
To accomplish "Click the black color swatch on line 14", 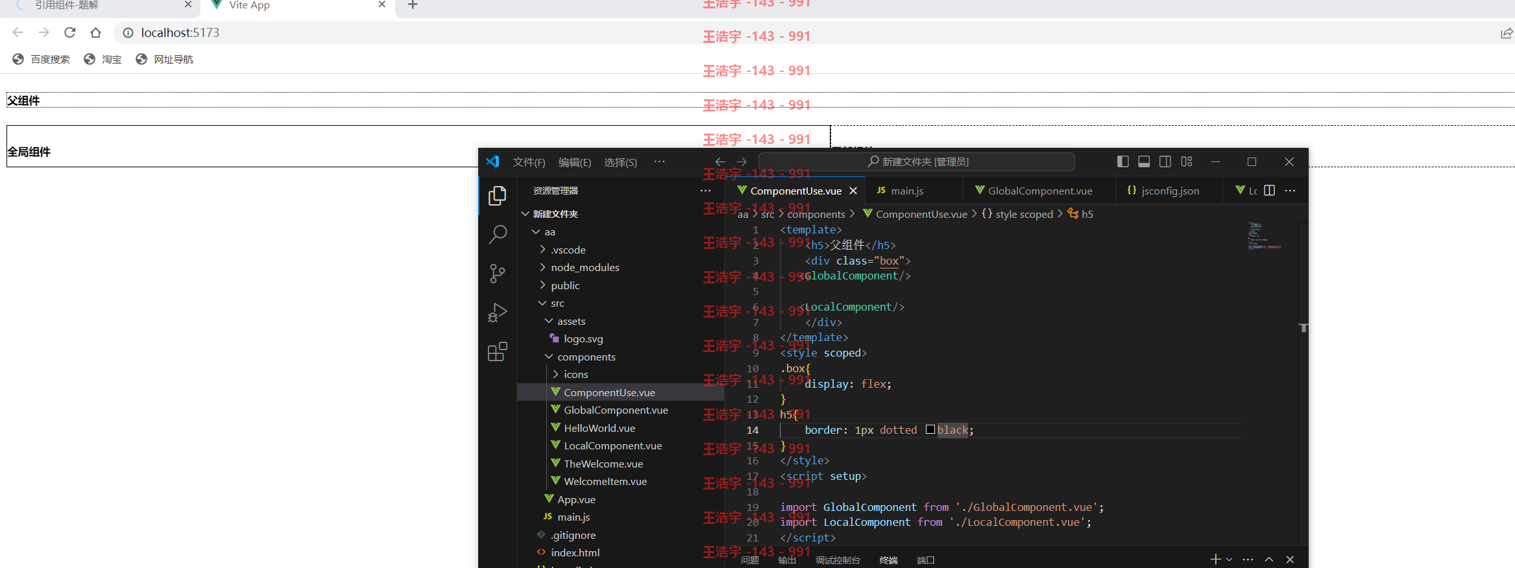I will pyautogui.click(x=930, y=429).
